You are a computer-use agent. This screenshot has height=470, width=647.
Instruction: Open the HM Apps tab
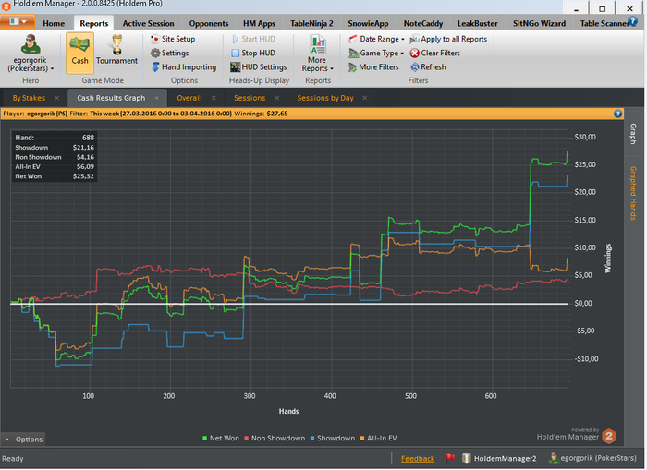click(x=259, y=23)
